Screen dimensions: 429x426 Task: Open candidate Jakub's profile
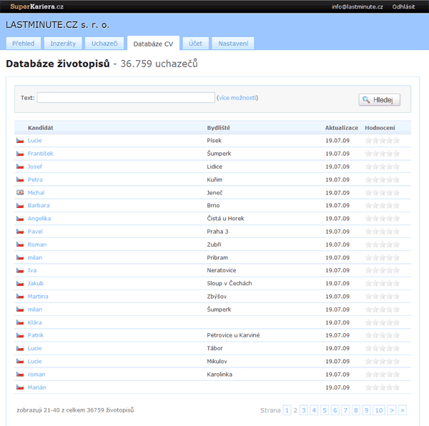(36, 283)
